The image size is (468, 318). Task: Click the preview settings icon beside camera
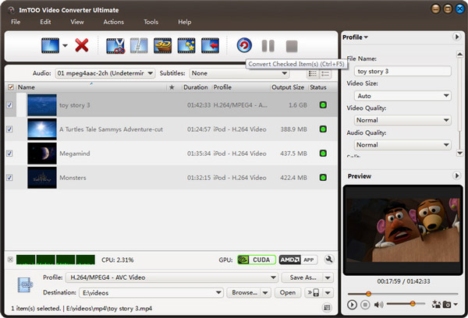point(436,304)
